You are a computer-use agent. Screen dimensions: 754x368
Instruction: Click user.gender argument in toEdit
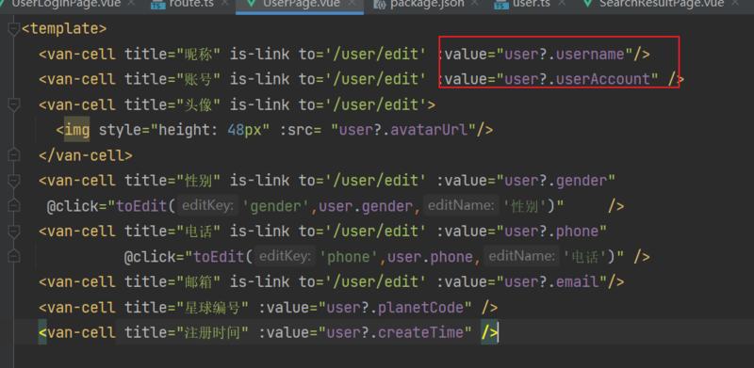[366, 206]
